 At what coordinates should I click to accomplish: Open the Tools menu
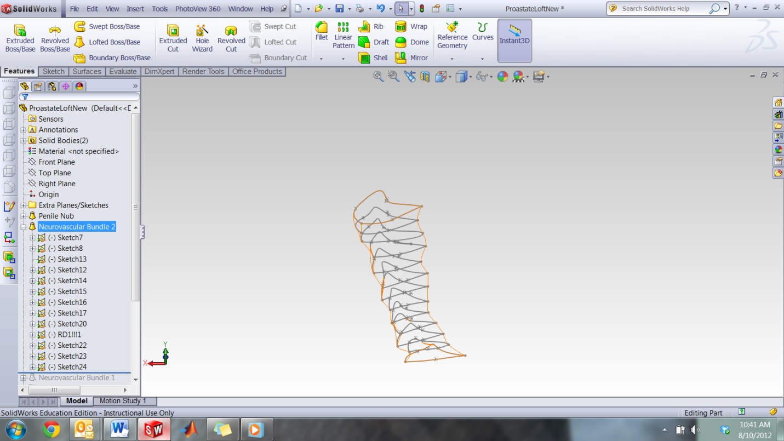coord(159,9)
